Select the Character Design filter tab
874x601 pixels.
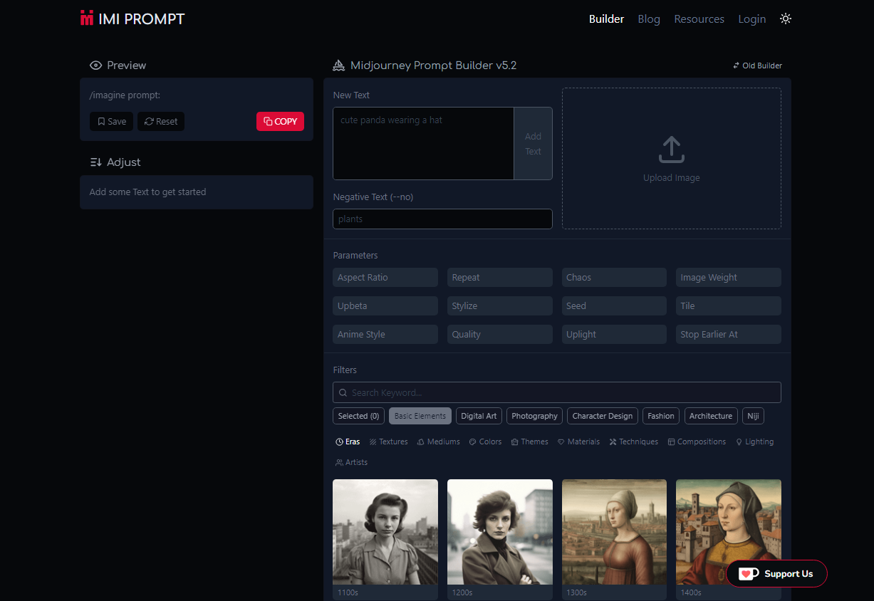click(603, 416)
